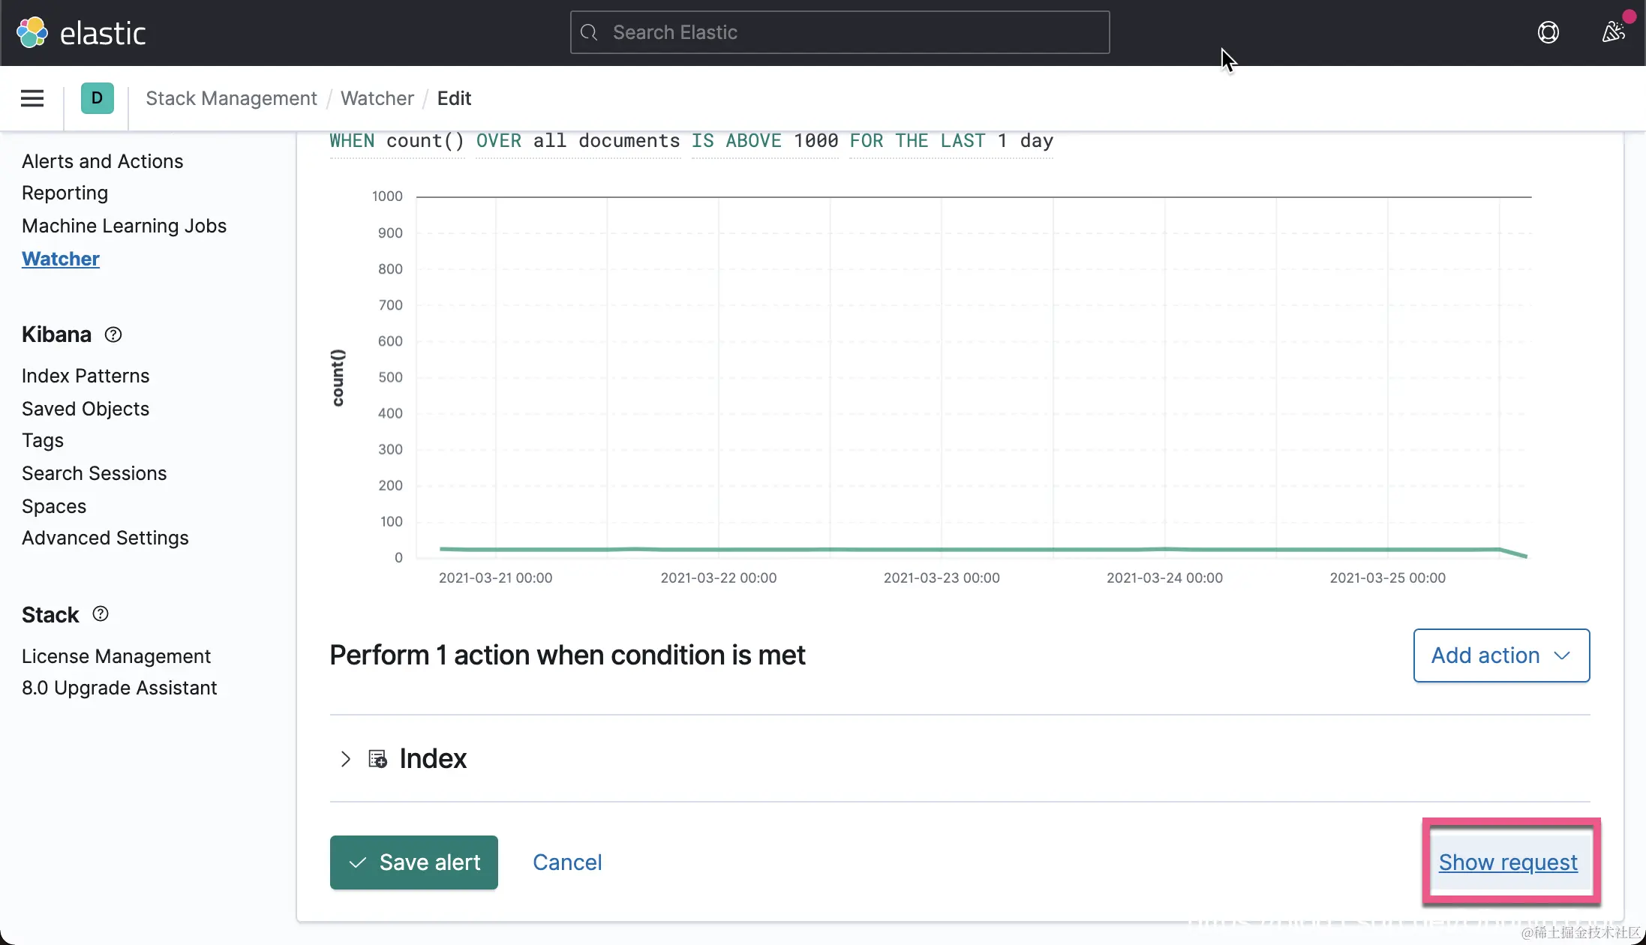Click the Show request link
1646x945 pixels.
coord(1507,862)
